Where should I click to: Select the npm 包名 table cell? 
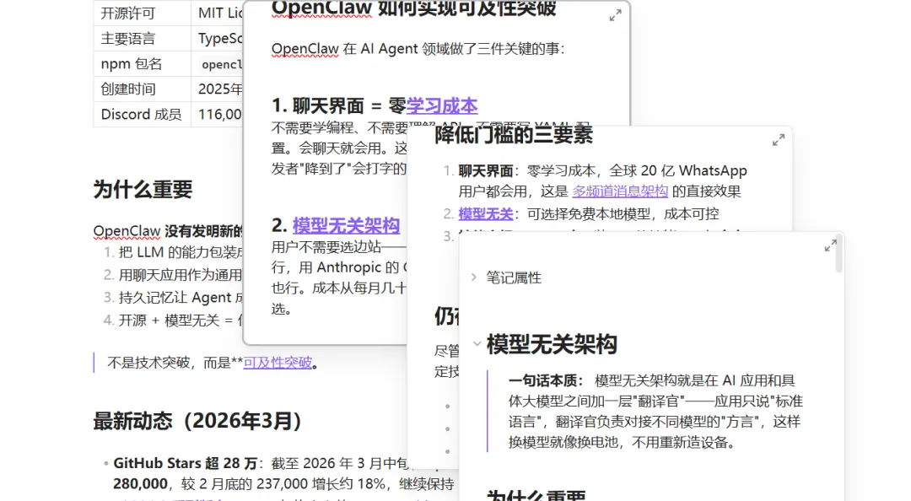(142, 64)
